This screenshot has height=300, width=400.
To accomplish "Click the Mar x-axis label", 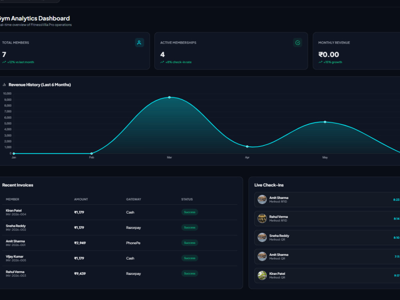I will (169, 157).
